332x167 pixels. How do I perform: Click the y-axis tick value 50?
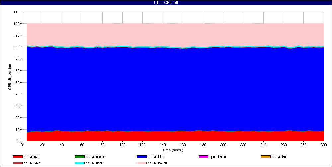click(x=18, y=82)
